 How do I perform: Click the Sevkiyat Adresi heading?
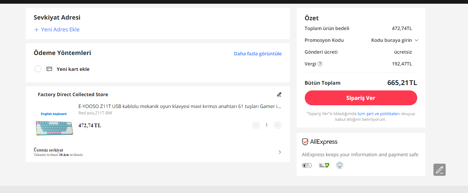[x=57, y=18]
